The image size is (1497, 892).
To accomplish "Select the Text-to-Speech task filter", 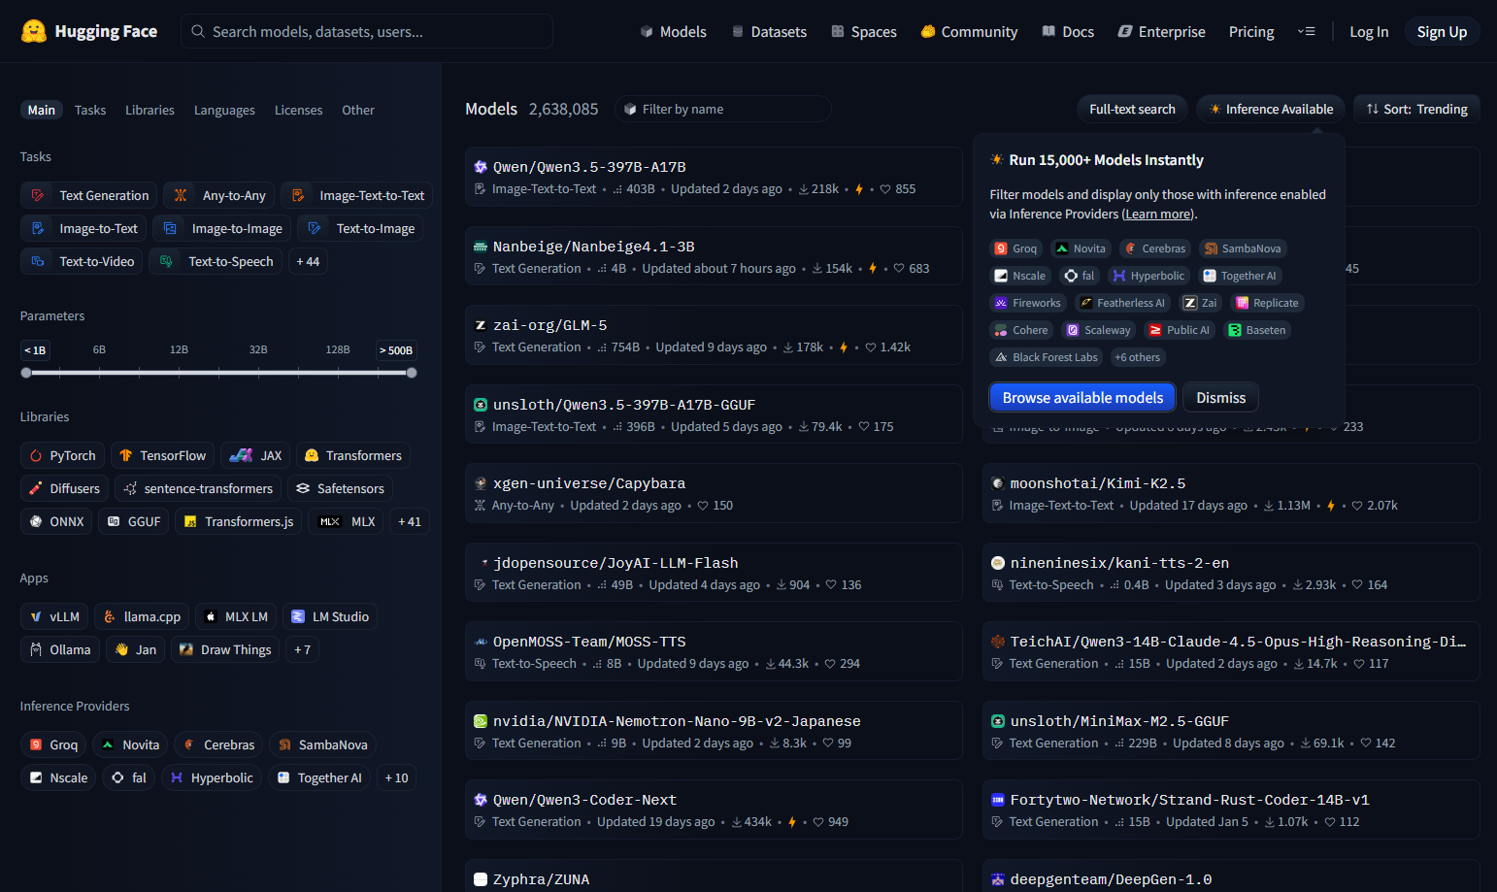I will click(x=218, y=261).
